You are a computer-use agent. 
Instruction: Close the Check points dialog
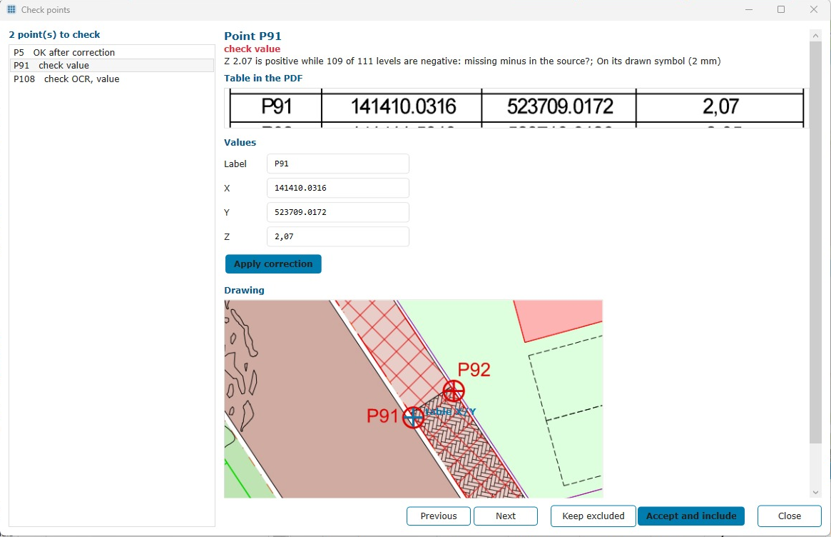coord(789,516)
